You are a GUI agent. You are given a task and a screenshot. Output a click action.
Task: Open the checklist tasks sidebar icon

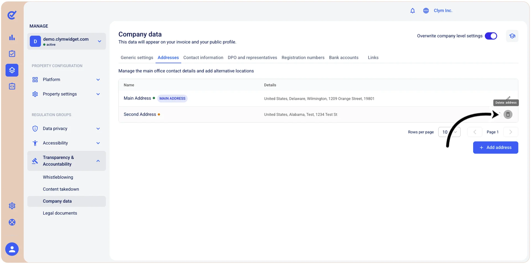[12, 54]
